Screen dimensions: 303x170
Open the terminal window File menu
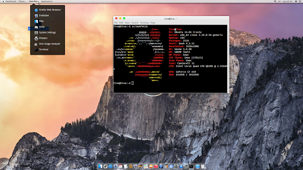116,23
